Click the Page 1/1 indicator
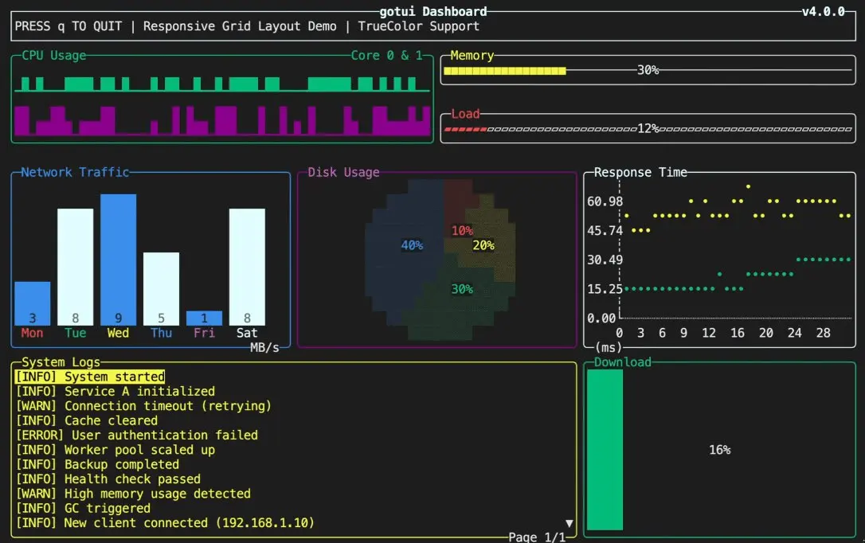Image resolution: width=865 pixels, height=543 pixels. tap(537, 537)
